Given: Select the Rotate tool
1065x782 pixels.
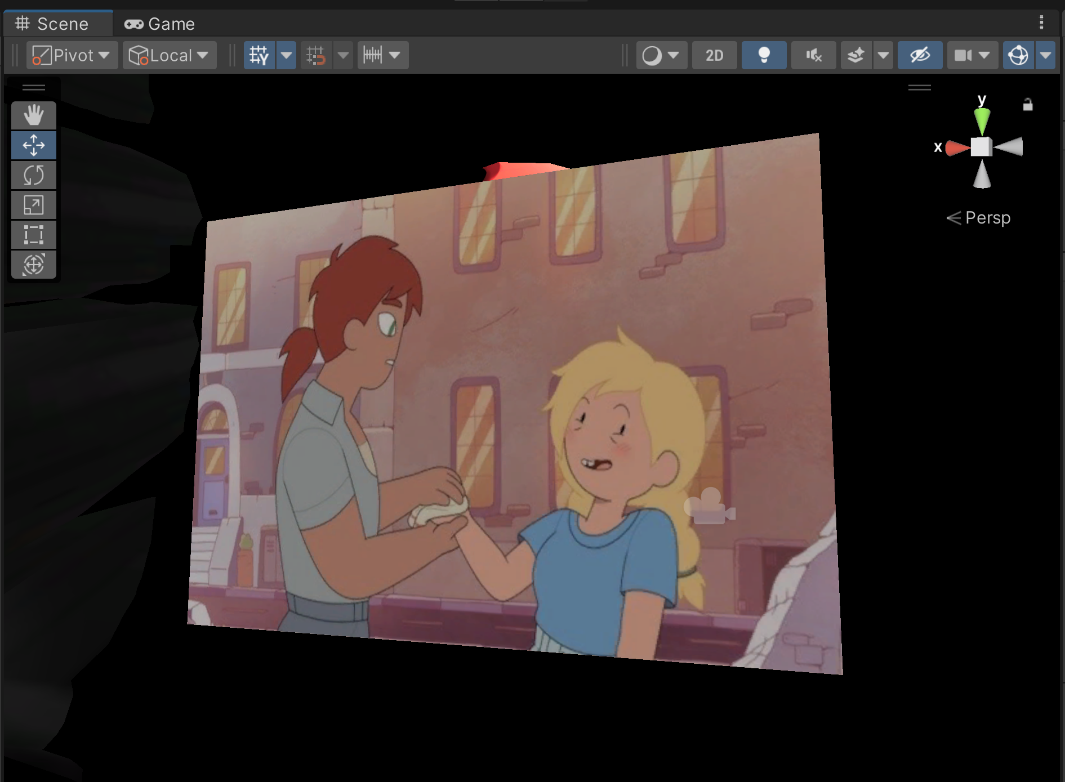Looking at the screenshot, I should click(34, 175).
